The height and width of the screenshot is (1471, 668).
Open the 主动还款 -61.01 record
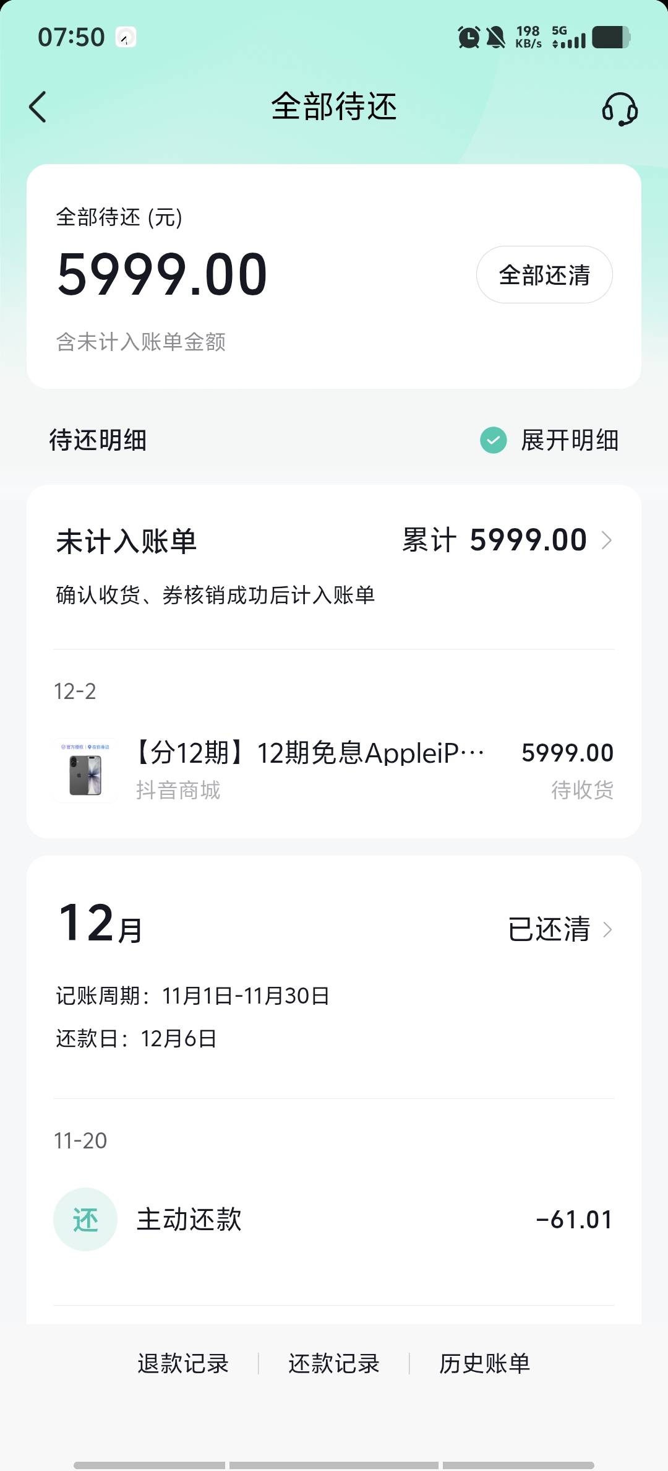click(334, 1219)
